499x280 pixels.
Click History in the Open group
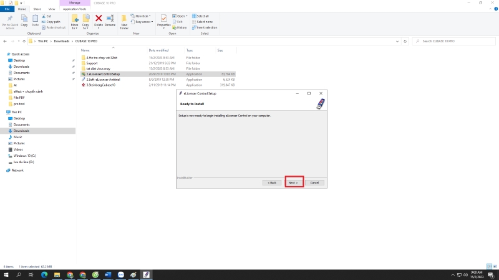180,27
